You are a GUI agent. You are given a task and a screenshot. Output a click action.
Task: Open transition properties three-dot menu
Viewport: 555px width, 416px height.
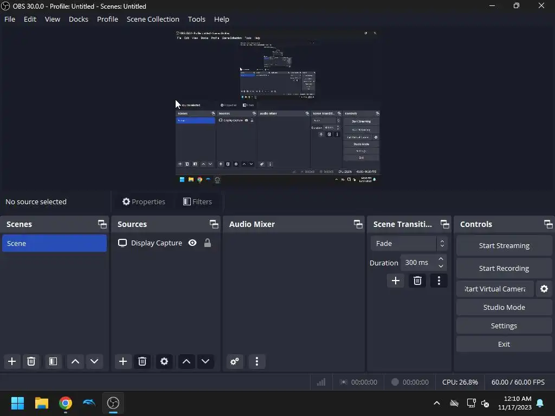[439, 281]
